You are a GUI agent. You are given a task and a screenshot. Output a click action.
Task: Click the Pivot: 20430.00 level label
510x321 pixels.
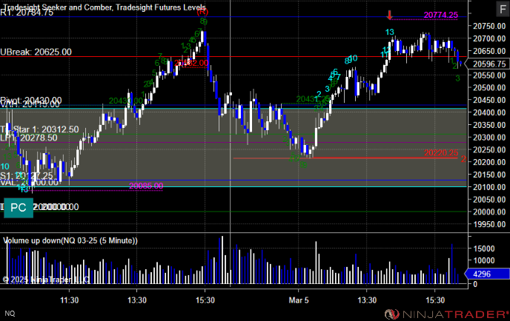[x=31, y=100]
